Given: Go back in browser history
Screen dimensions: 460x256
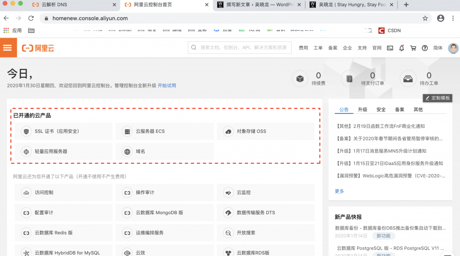Looking at the screenshot, I should pos(6,18).
